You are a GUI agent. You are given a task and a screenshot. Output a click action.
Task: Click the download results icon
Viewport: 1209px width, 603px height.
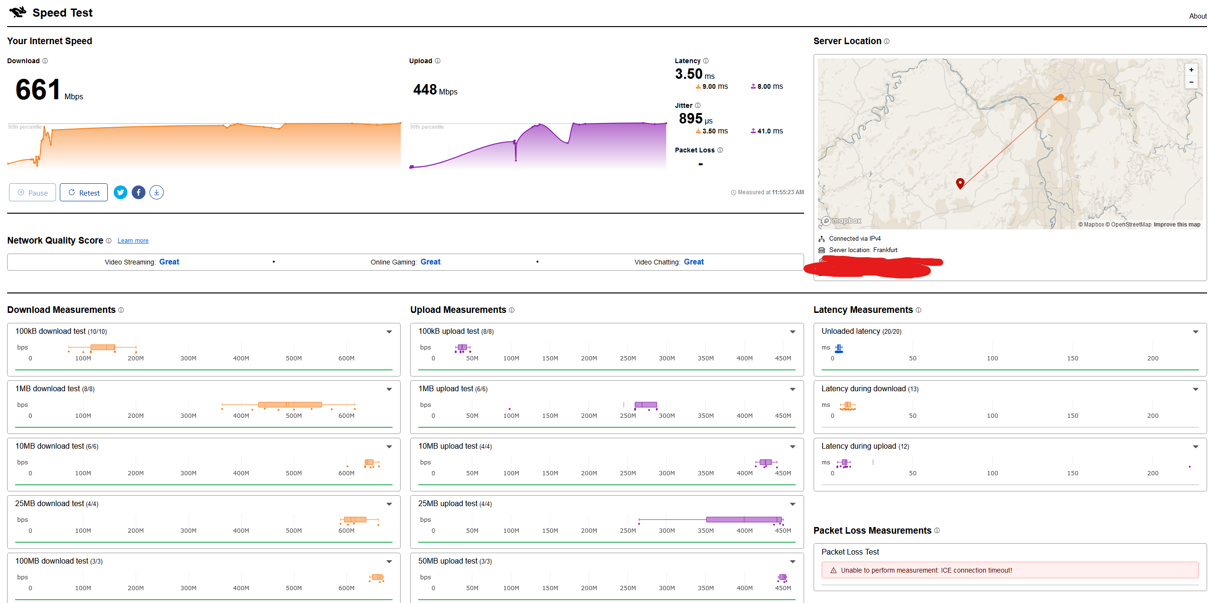[x=157, y=192]
